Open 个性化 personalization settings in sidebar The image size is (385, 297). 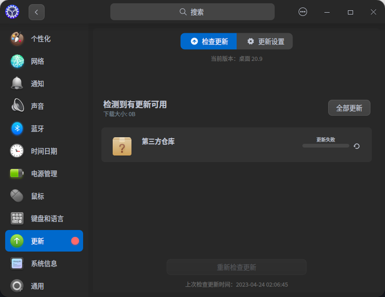pyautogui.click(x=44, y=38)
